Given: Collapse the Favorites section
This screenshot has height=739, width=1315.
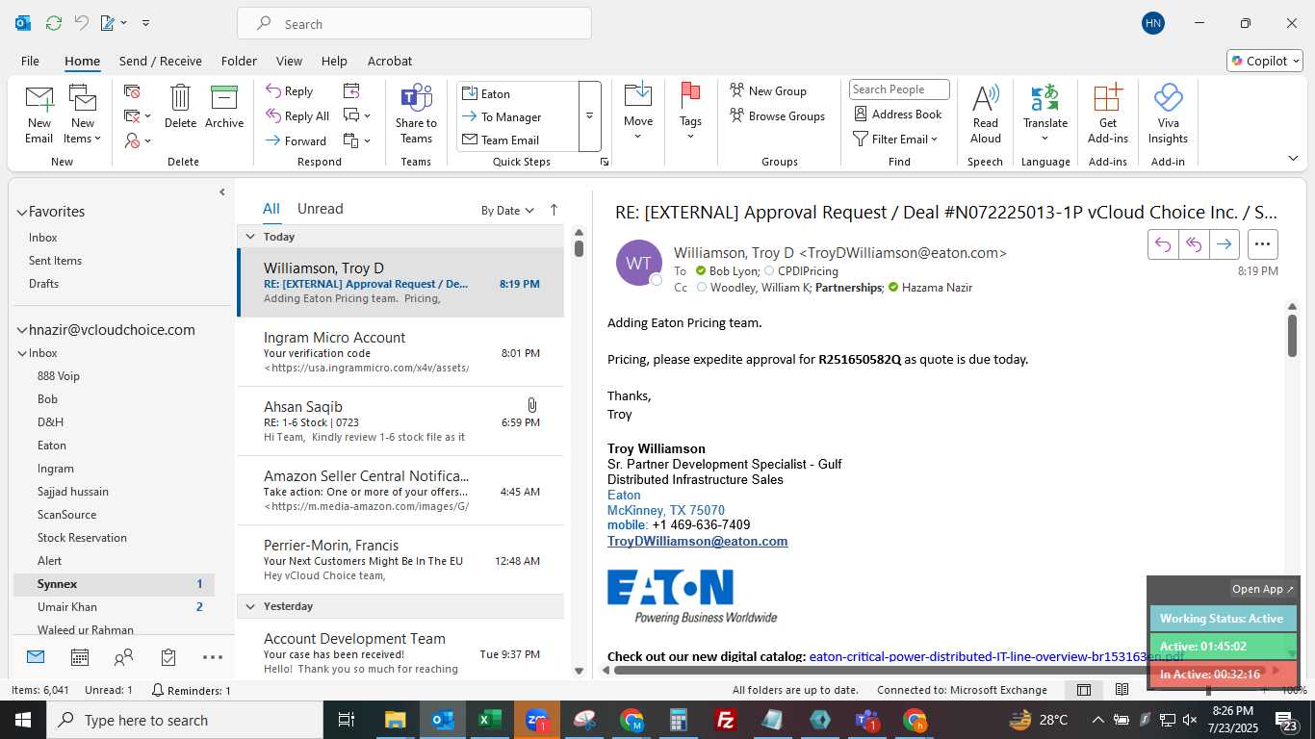Looking at the screenshot, I should (21, 212).
